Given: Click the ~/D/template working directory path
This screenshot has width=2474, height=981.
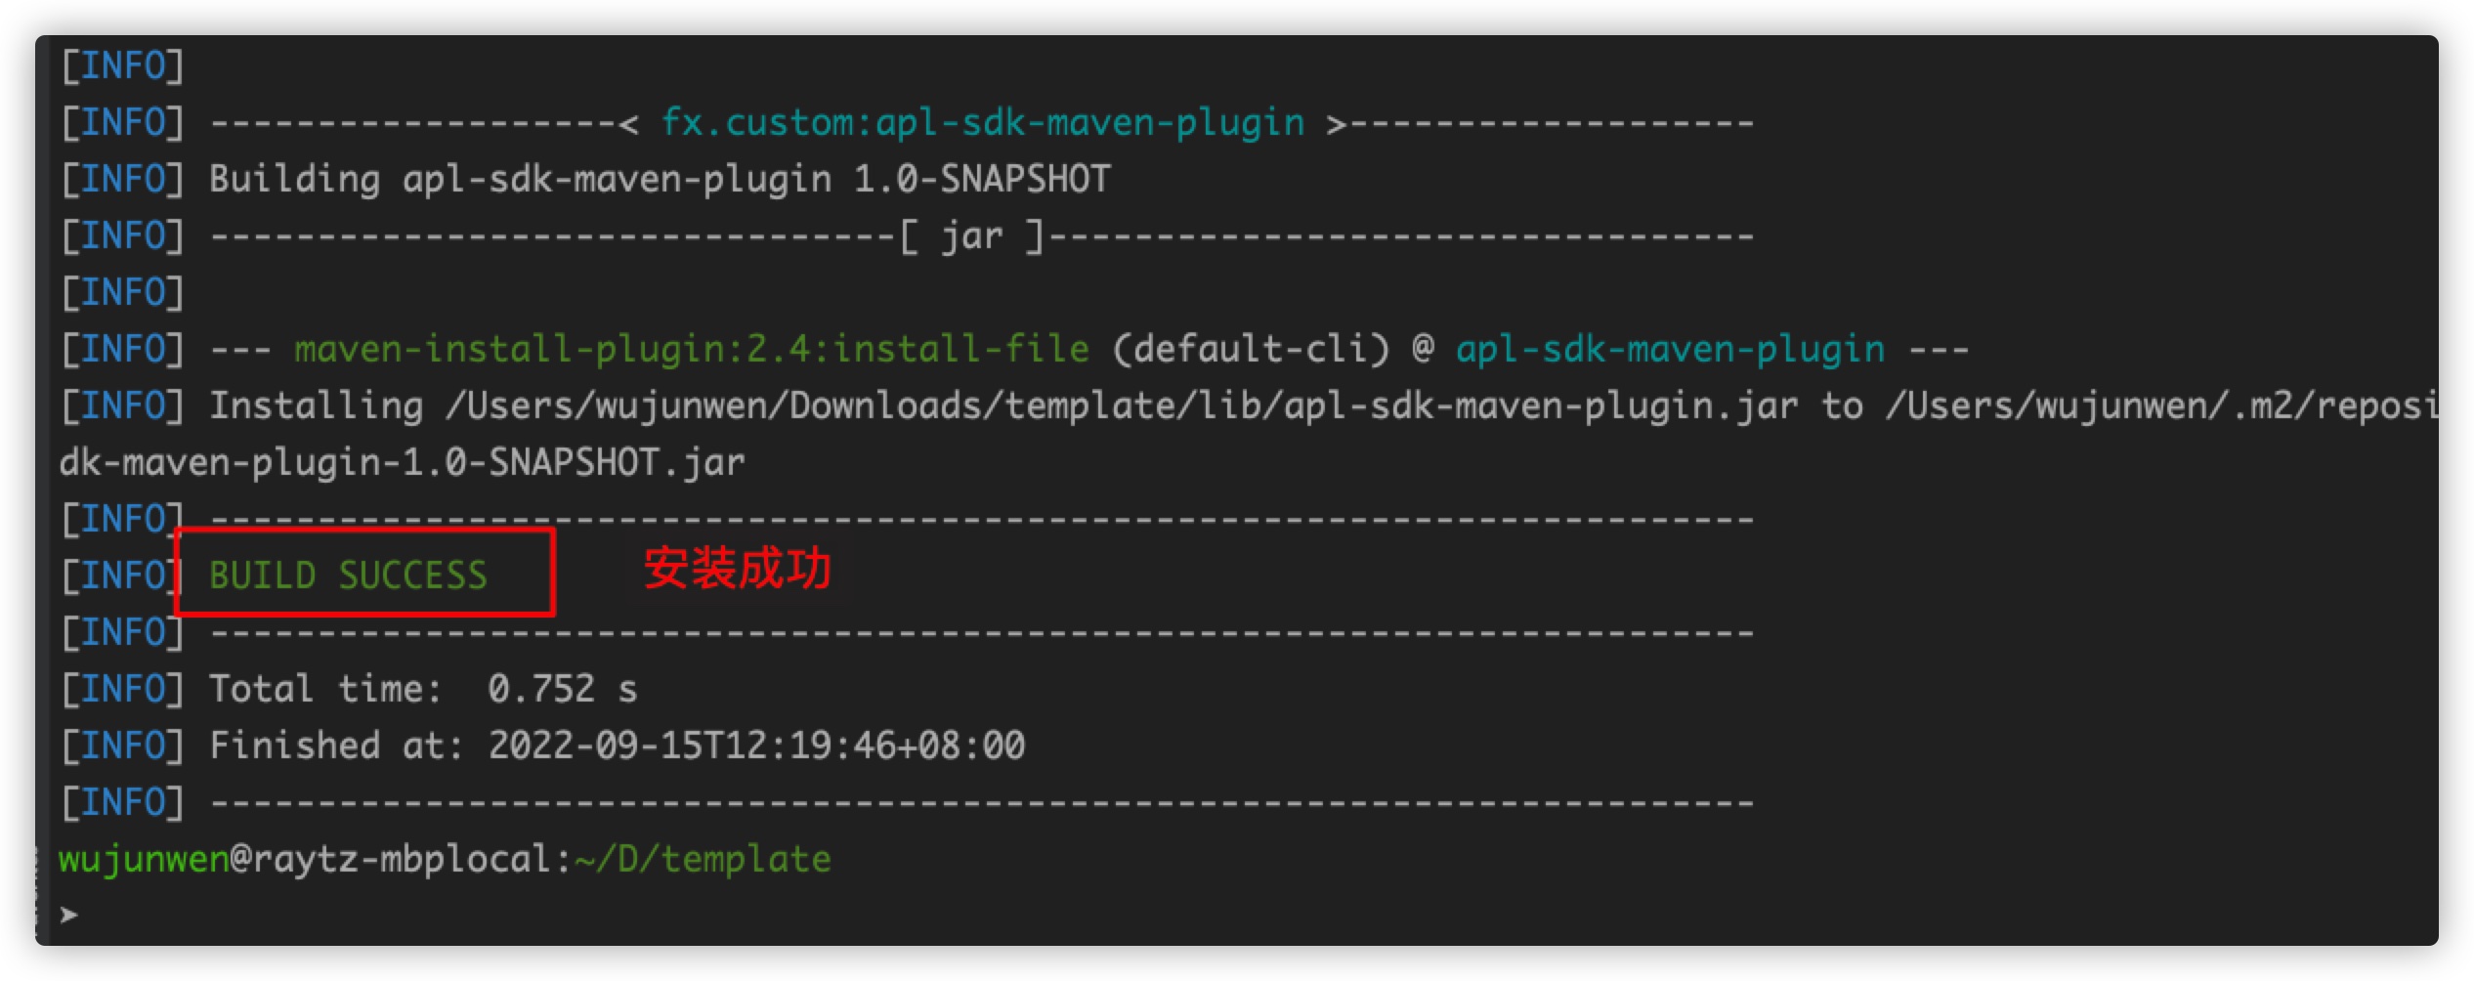Looking at the screenshot, I should pos(704,860).
